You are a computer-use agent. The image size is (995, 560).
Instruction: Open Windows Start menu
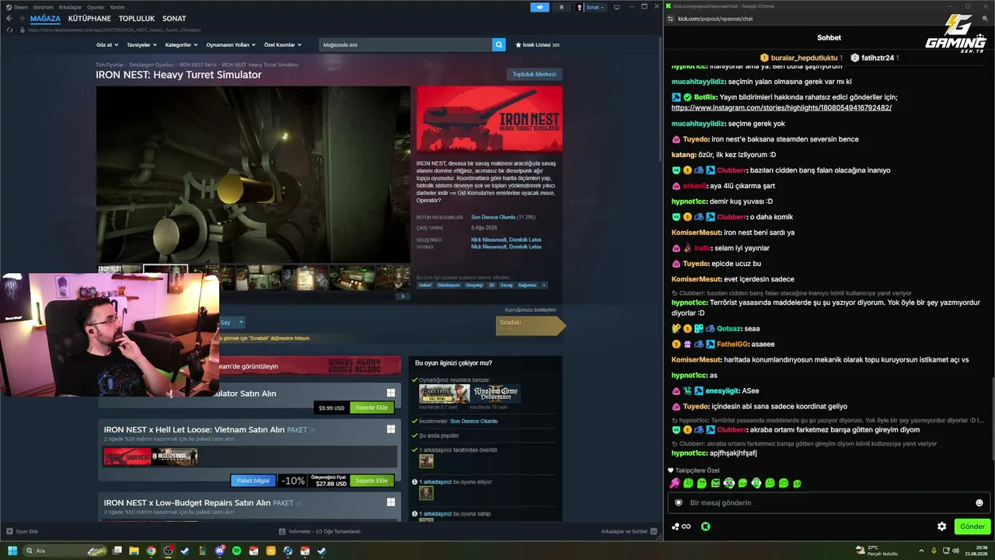pos(12,551)
